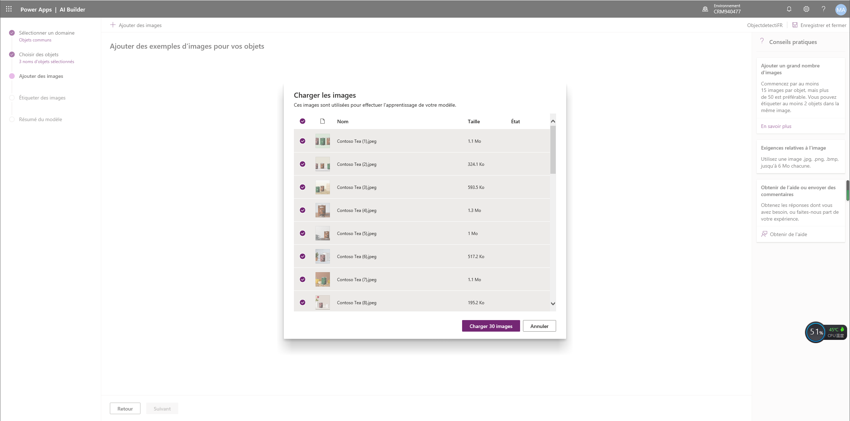The image size is (850, 421).
Task: Click the Obtenir de l'aide feedback icon
Action: [x=764, y=234]
